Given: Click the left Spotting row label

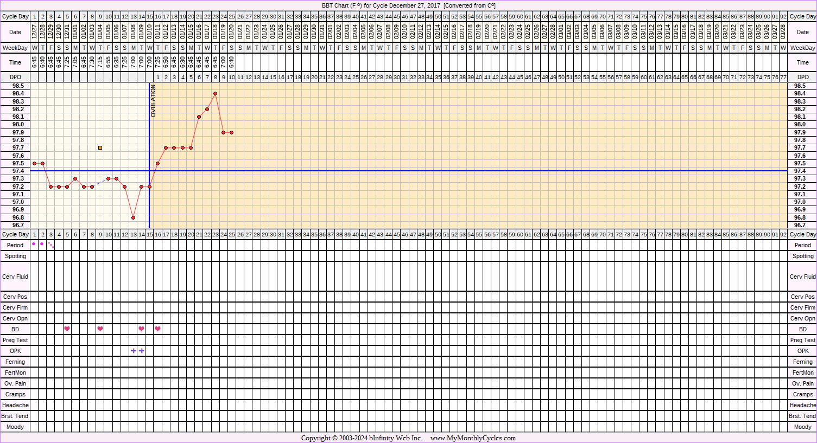Looking at the screenshot, I should coord(15,256).
